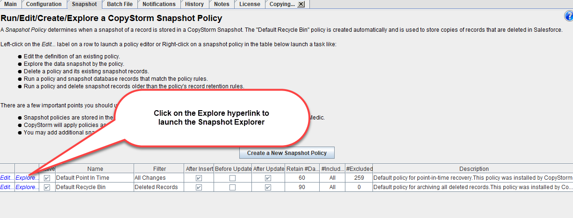
Task: Click the excluded count 0
Action: point(359,187)
